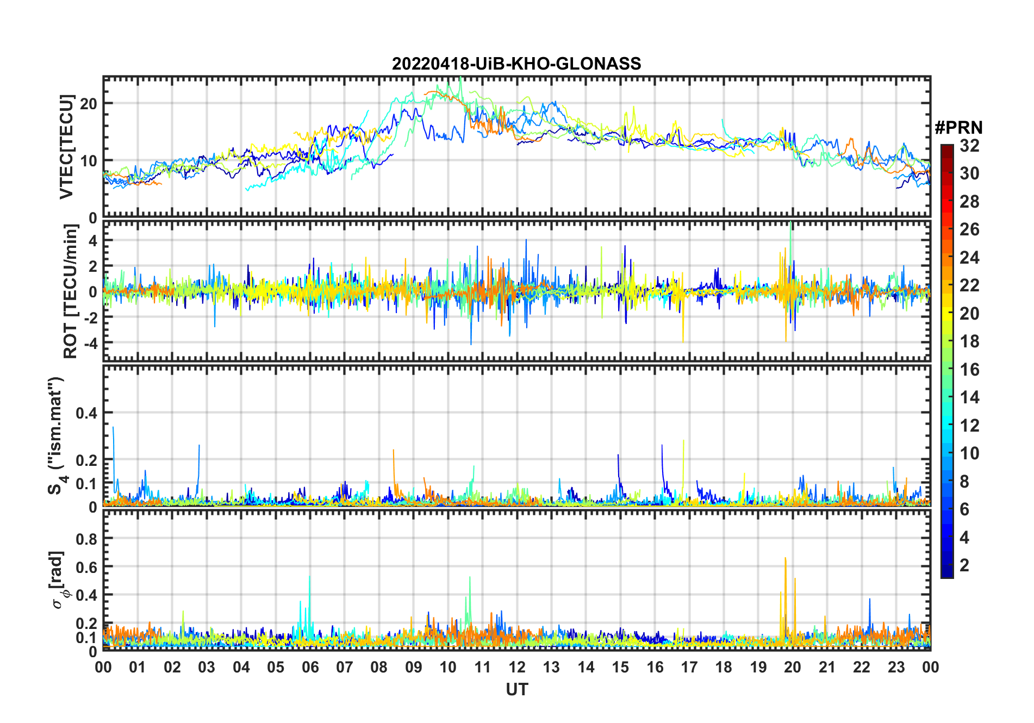Image resolution: width=1034 pixels, height=723 pixels.
Task: Click VTEC axis tick label 20
Action: pyautogui.click(x=89, y=103)
